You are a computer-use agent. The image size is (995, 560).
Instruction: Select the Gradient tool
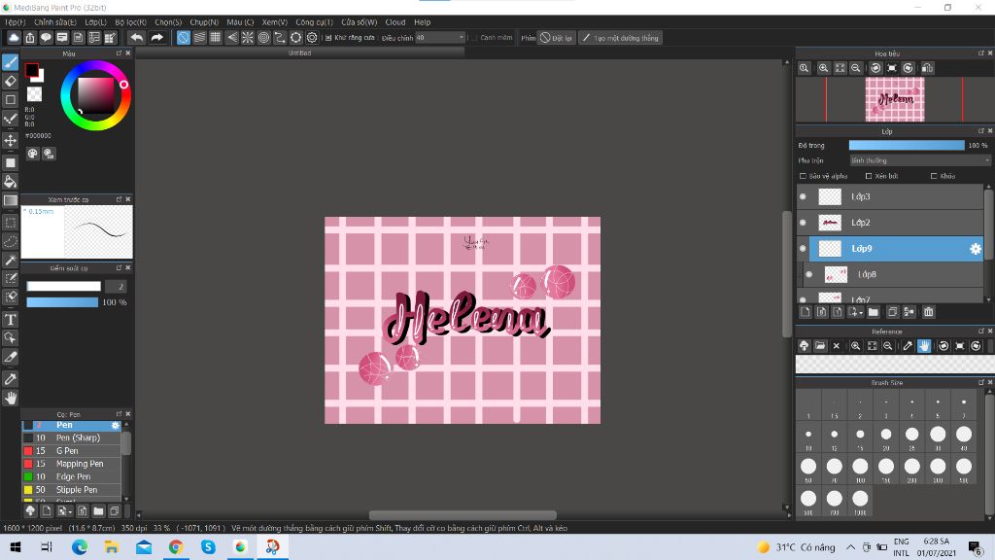coord(10,200)
